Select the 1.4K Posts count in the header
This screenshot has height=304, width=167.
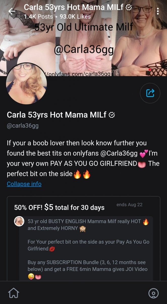click(38, 17)
